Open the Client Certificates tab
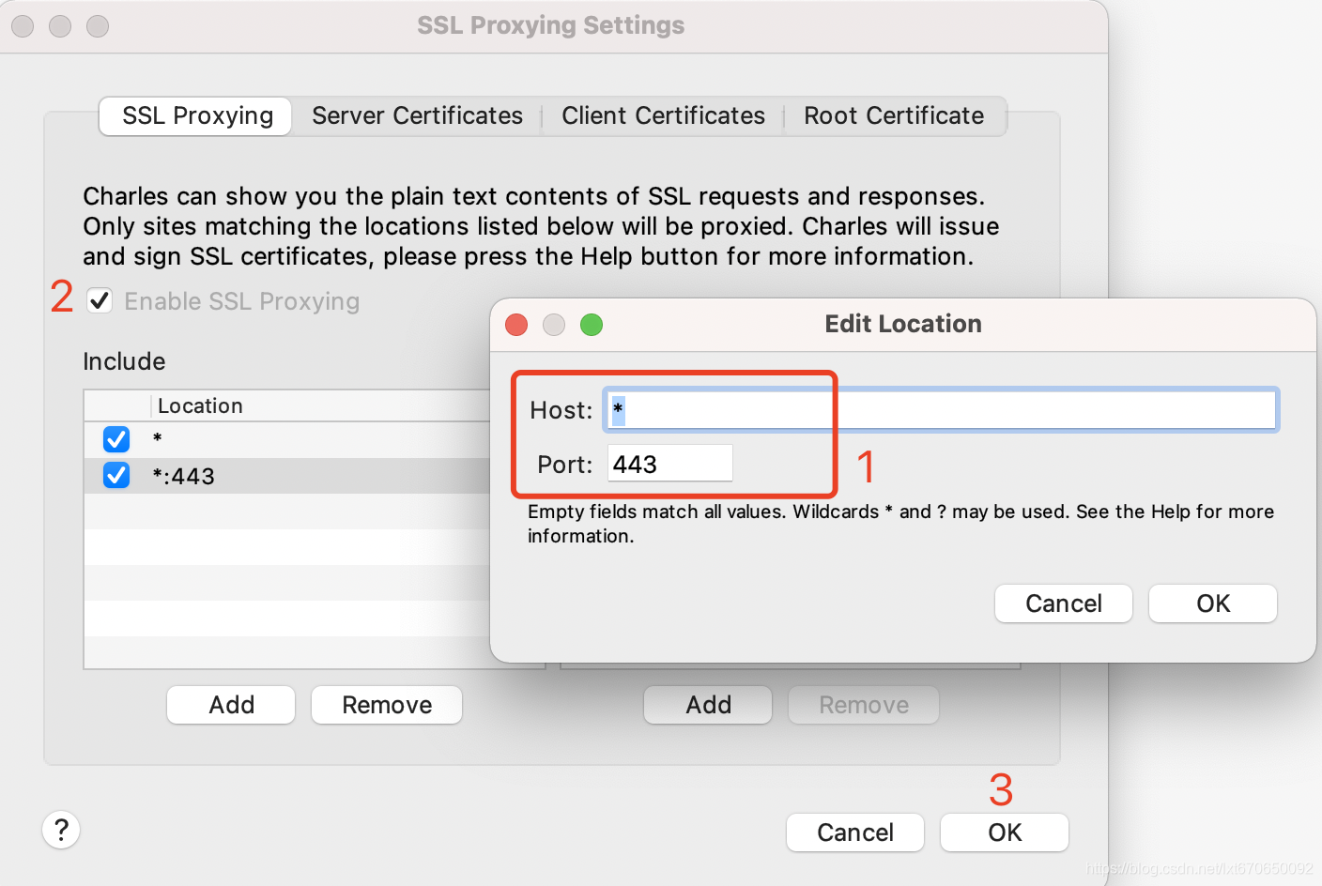This screenshot has height=886, width=1322. [663, 116]
